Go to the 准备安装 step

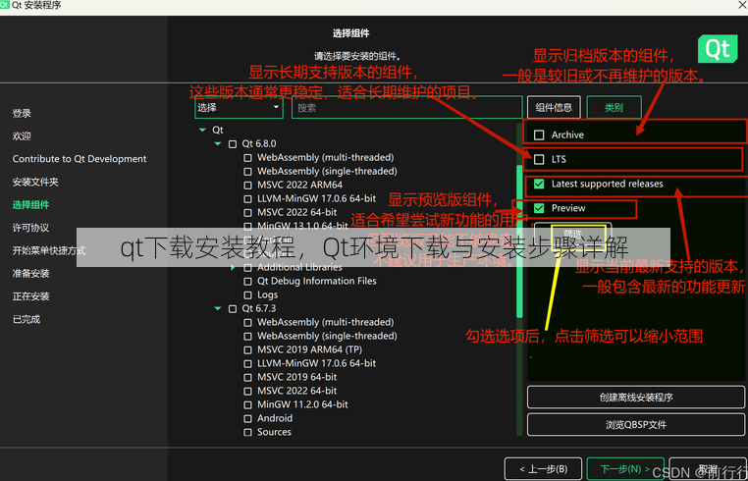[31, 274]
